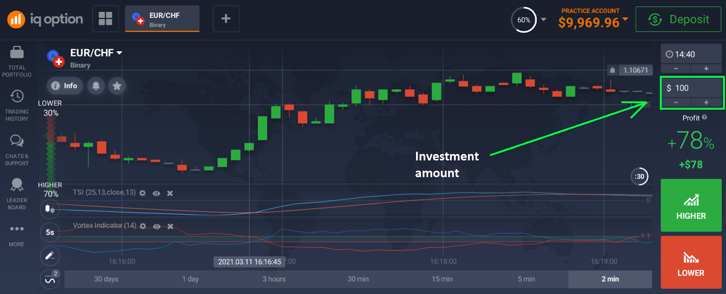Open Chats & Support icon
Image resolution: width=726 pixels, height=294 pixels.
click(x=17, y=141)
